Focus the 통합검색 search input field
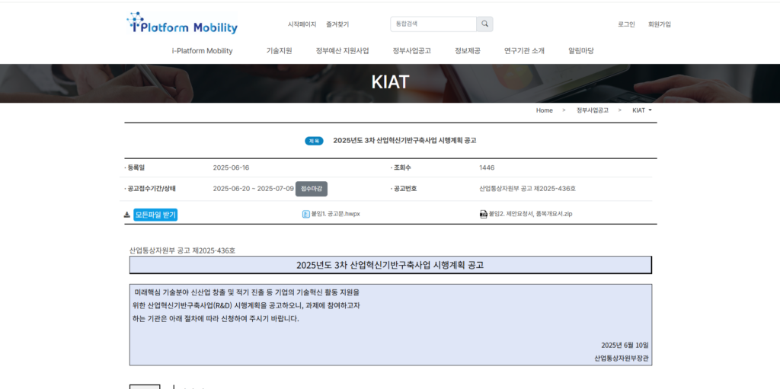Viewport: 780px width, 389px height. coord(433,24)
